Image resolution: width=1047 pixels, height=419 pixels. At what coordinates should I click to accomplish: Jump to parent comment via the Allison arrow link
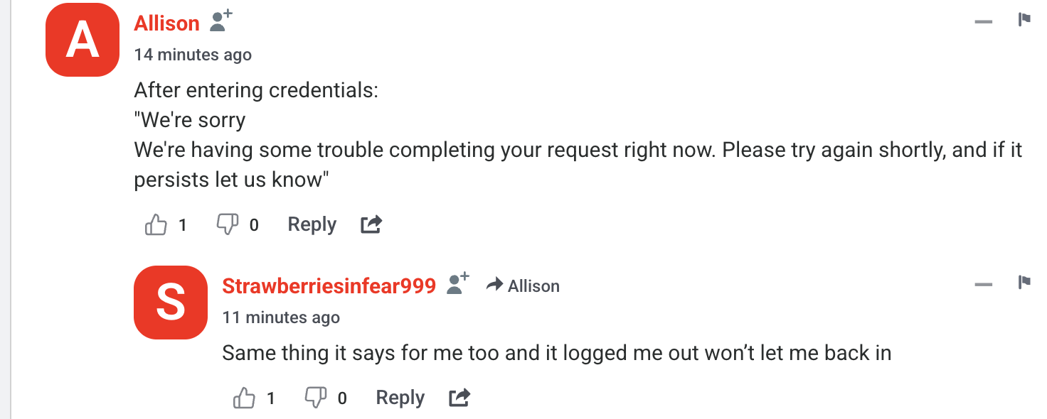click(523, 285)
